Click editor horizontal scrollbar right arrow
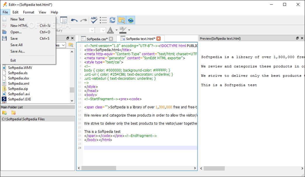 click(195, 168)
